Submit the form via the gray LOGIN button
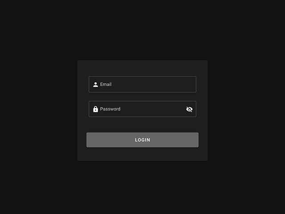 (142, 140)
